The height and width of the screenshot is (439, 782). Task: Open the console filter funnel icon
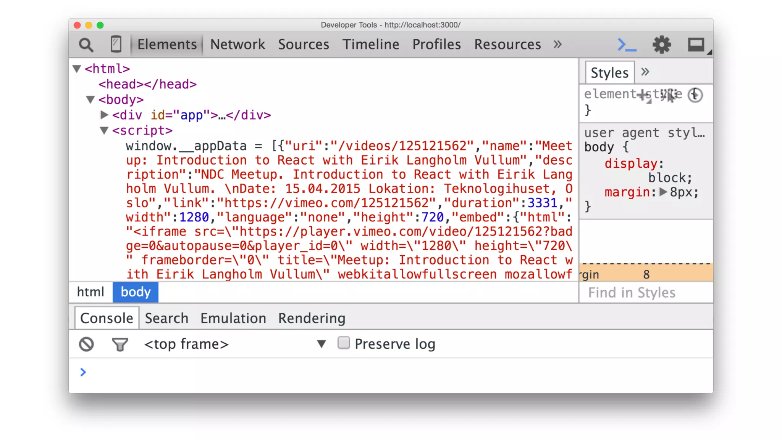(120, 344)
